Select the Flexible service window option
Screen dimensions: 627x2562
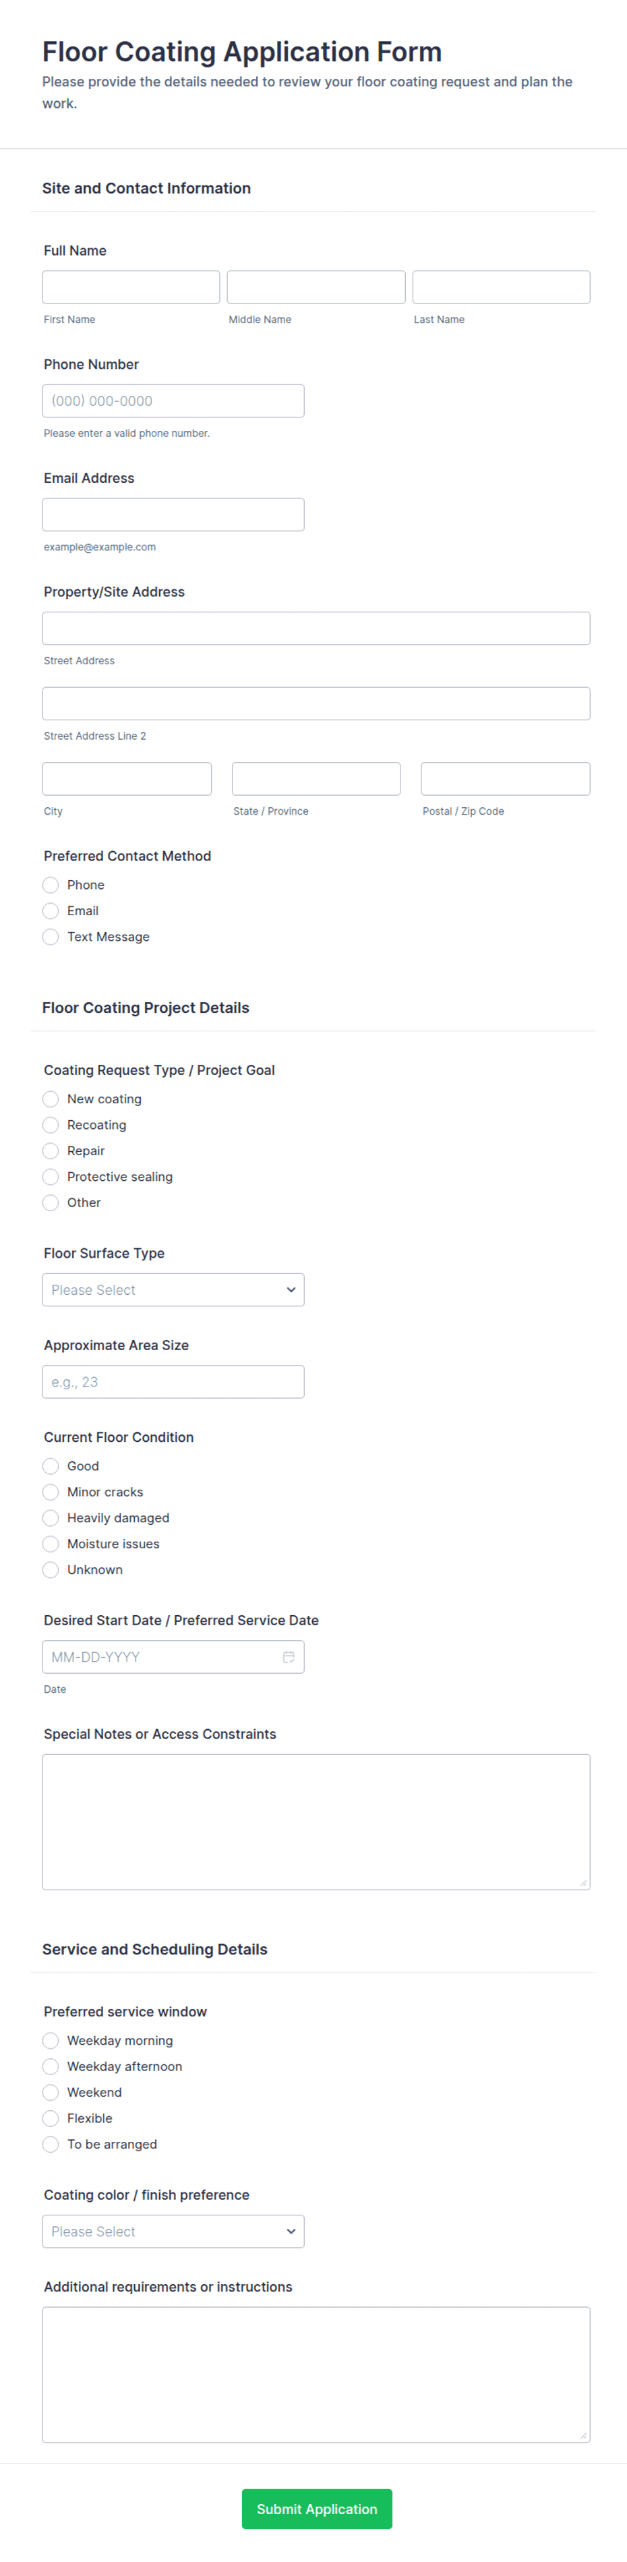pos(51,2118)
